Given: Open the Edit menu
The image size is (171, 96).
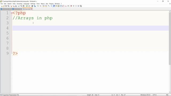Looking at the screenshot, I should pyautogui.click(x=5, y=4).
